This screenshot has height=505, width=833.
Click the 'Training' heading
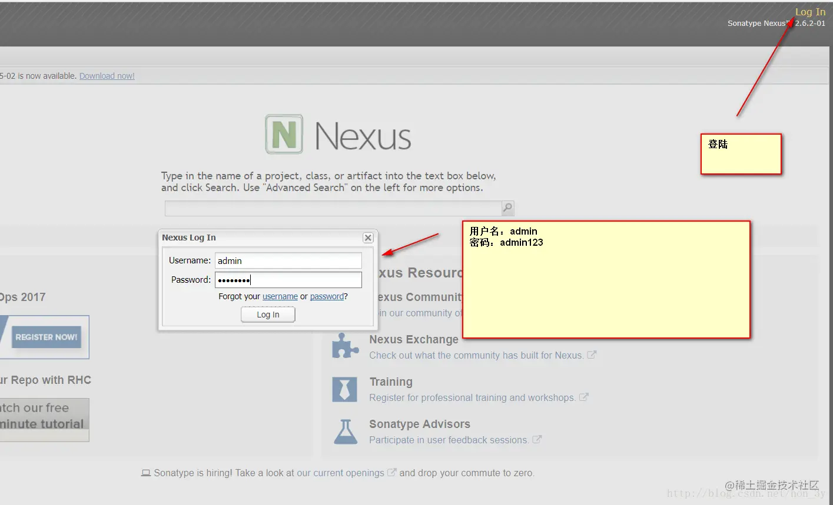tap(391, 382)
